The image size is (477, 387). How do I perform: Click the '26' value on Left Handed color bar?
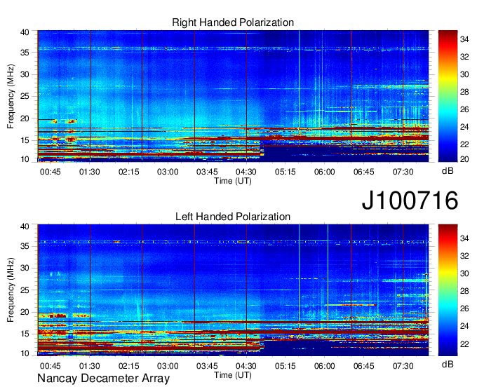click(x=464, y=308)
